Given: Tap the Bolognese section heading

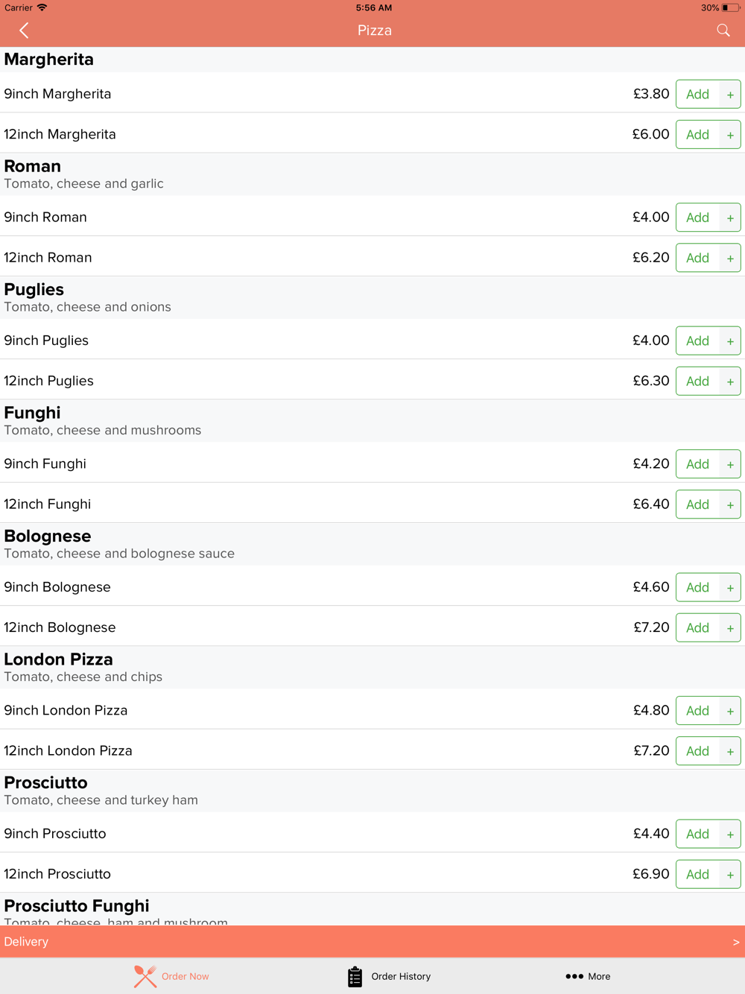Looking at the screenshot, I should [48, 536].
